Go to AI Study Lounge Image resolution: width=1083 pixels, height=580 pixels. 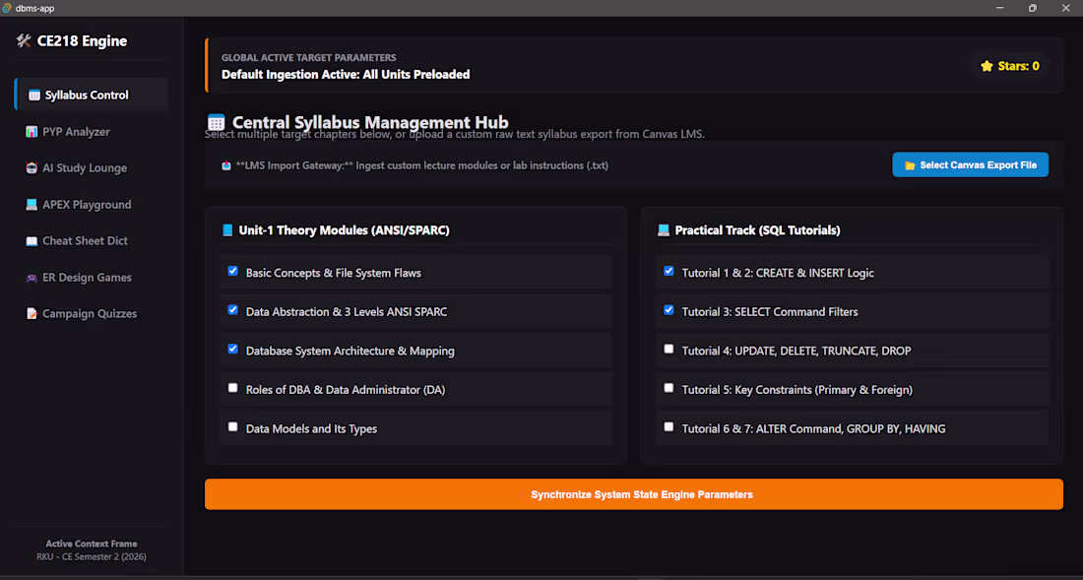coord(92,167)
